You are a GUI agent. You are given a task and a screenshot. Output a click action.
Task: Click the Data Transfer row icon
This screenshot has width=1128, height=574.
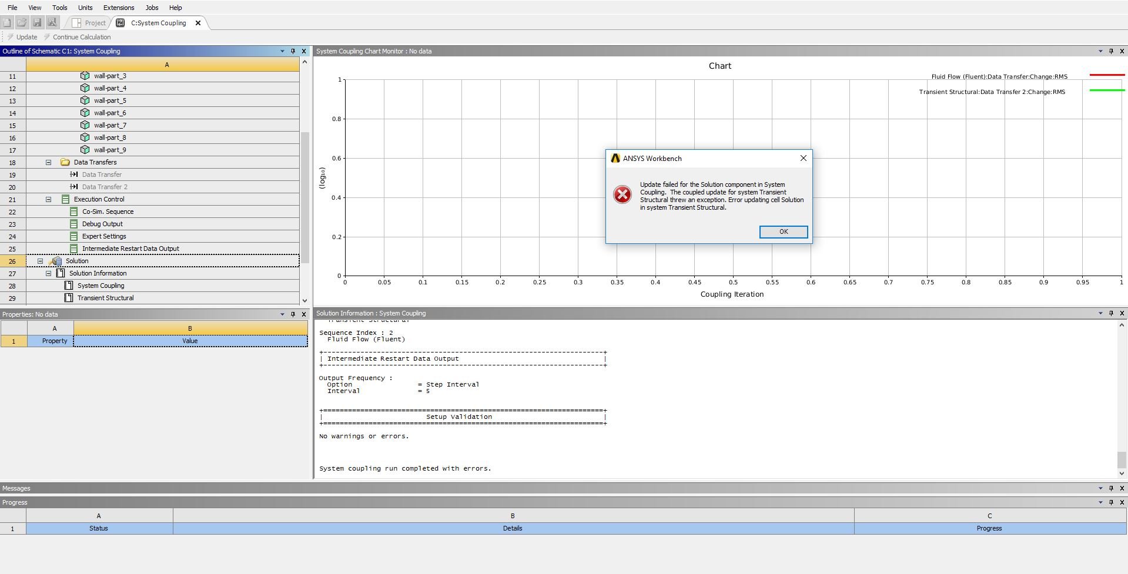[x=74, y=174]
